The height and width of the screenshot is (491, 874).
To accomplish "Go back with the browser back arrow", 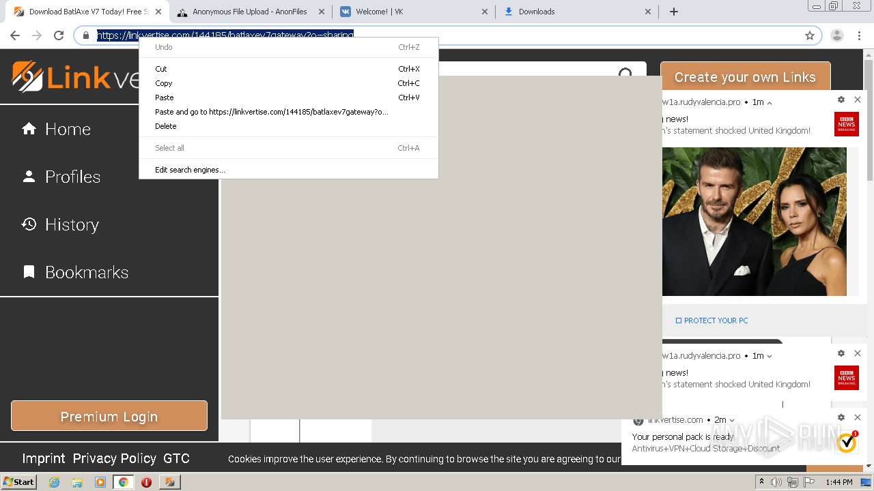I will (x=15, y=35).
